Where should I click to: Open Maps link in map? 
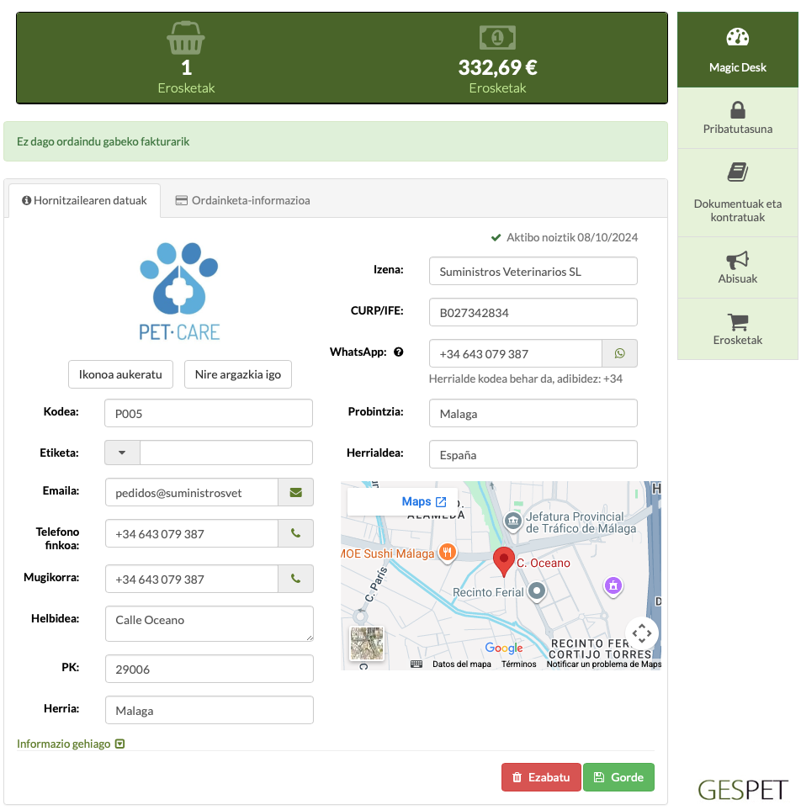(x=424, y=501)
